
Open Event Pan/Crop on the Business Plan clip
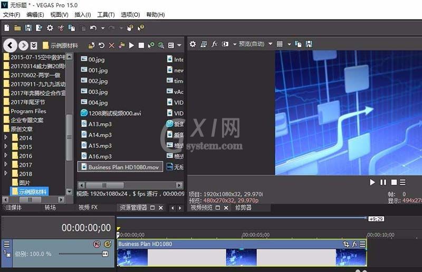[346, 244]
